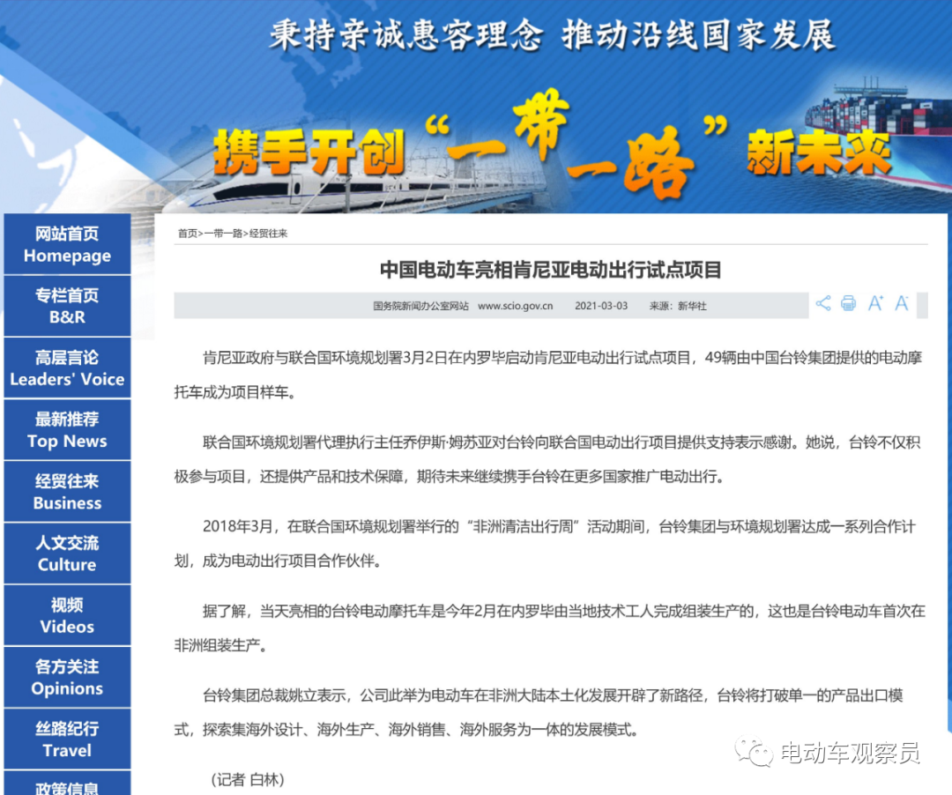Click paragraph starting 据了解，当天亮相
The image size is (952, 795).
[550, 628]
